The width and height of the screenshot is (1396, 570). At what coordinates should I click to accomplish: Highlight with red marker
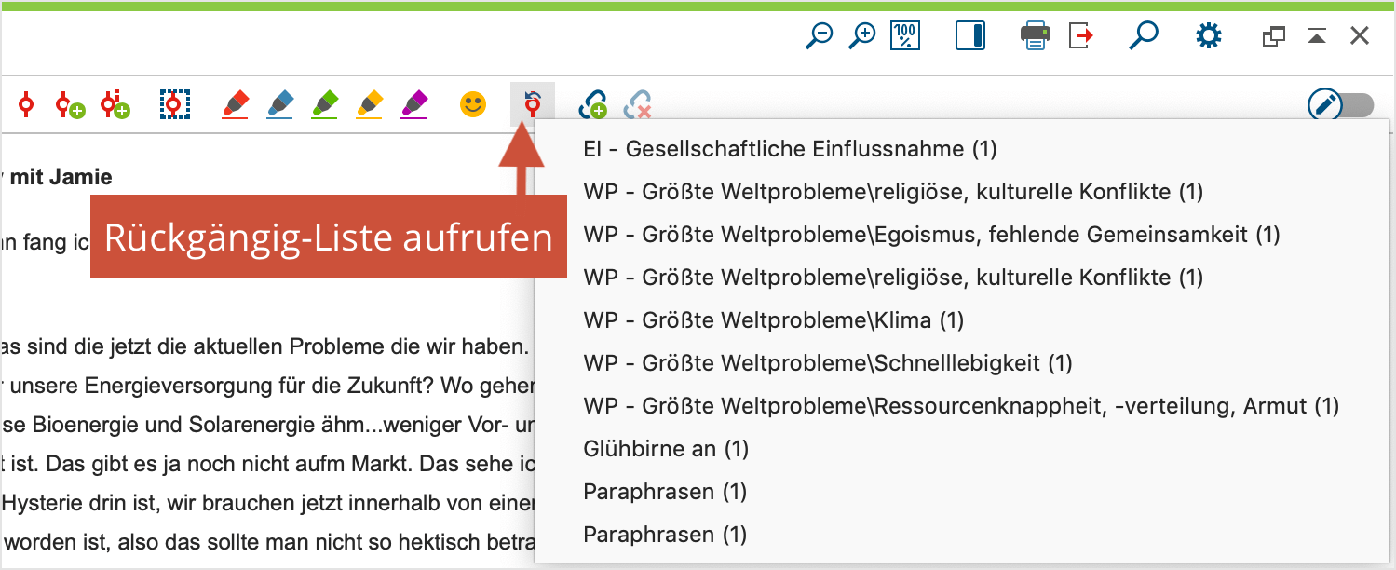click(237, 104)
